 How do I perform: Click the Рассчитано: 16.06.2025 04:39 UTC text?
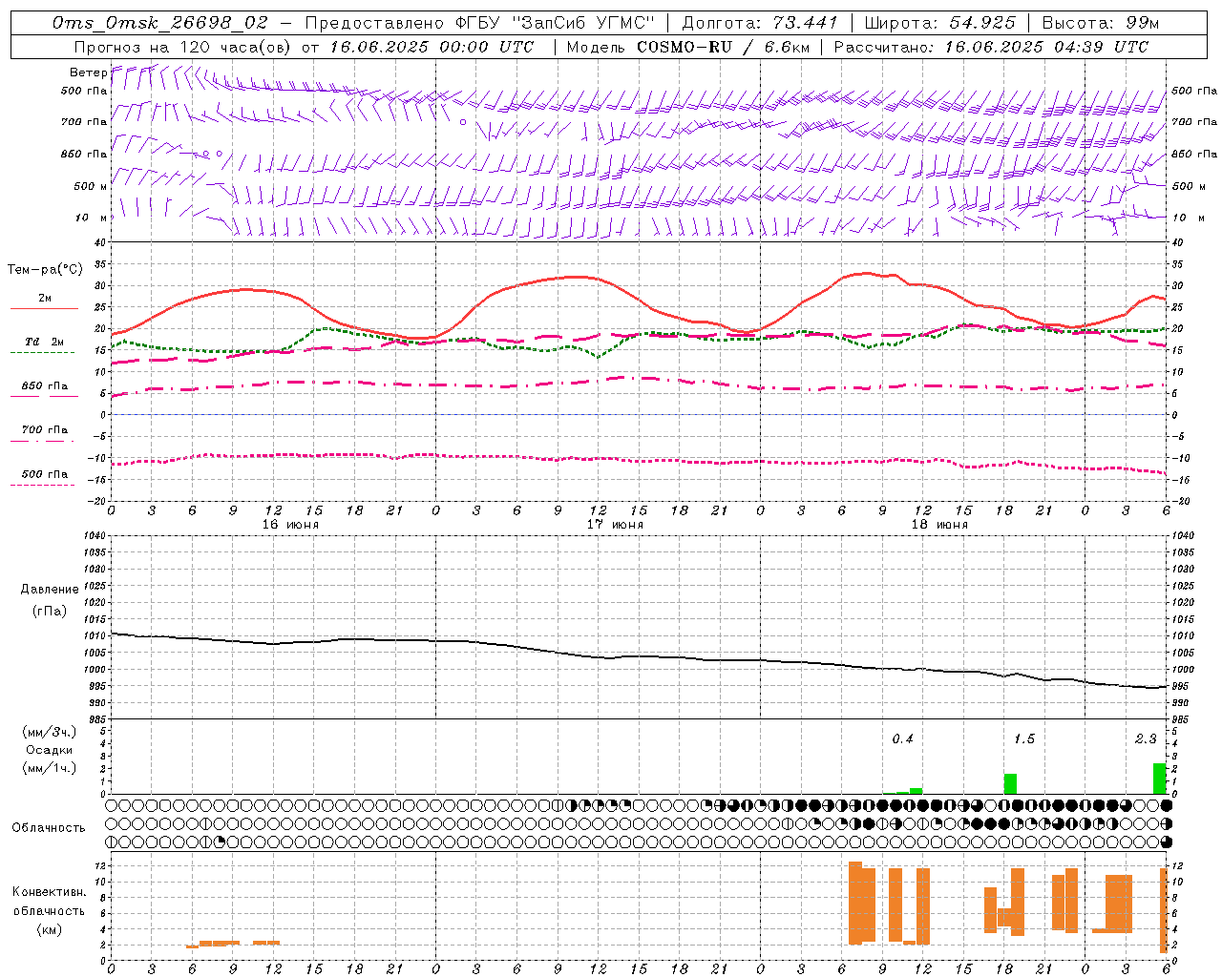coord(991,47)
